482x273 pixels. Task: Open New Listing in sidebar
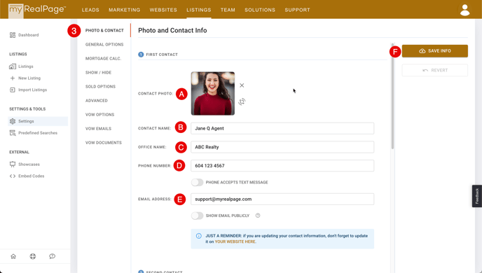[x=29, y=78]
